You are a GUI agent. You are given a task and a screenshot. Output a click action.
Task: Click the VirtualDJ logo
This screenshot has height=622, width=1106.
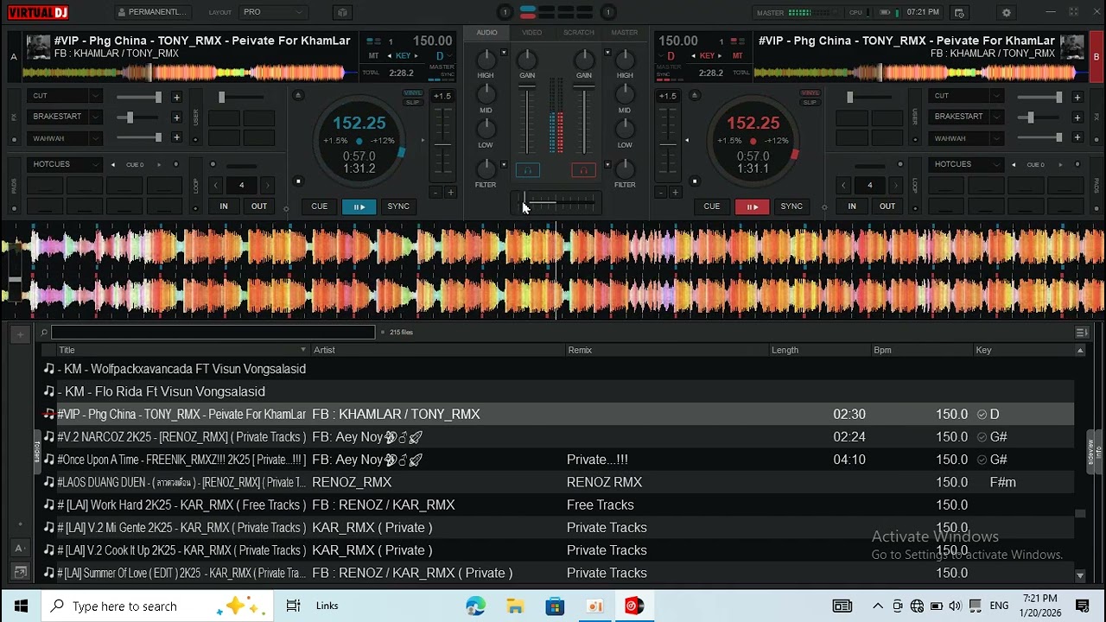click(37, 12)
